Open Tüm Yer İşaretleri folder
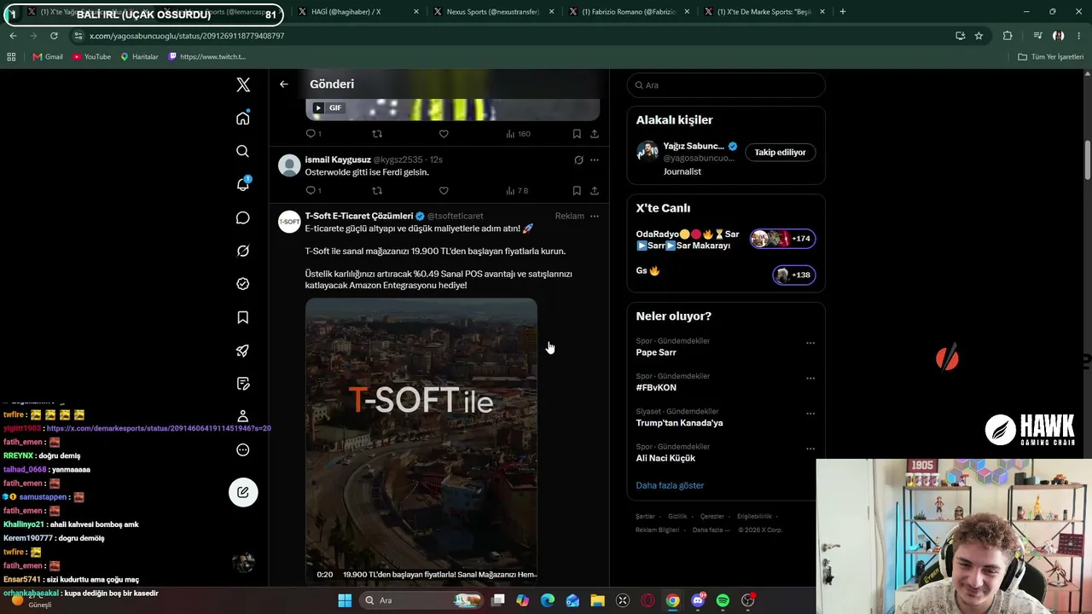Viewport: 1092px width, 614px height. point(1050,57)
